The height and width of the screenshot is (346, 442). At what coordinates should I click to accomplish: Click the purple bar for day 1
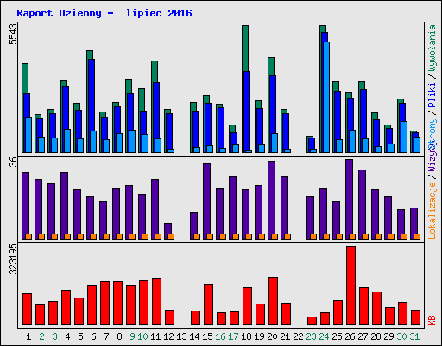[25, 206]
